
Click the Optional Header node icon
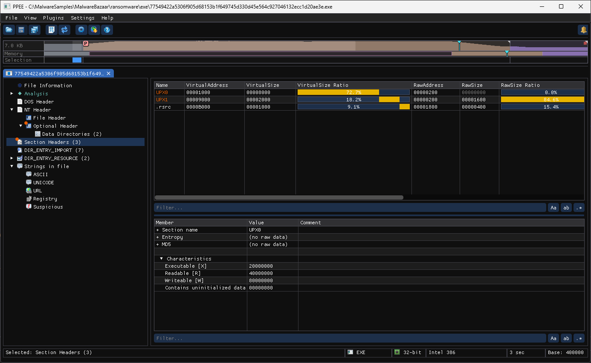(28, 126)
